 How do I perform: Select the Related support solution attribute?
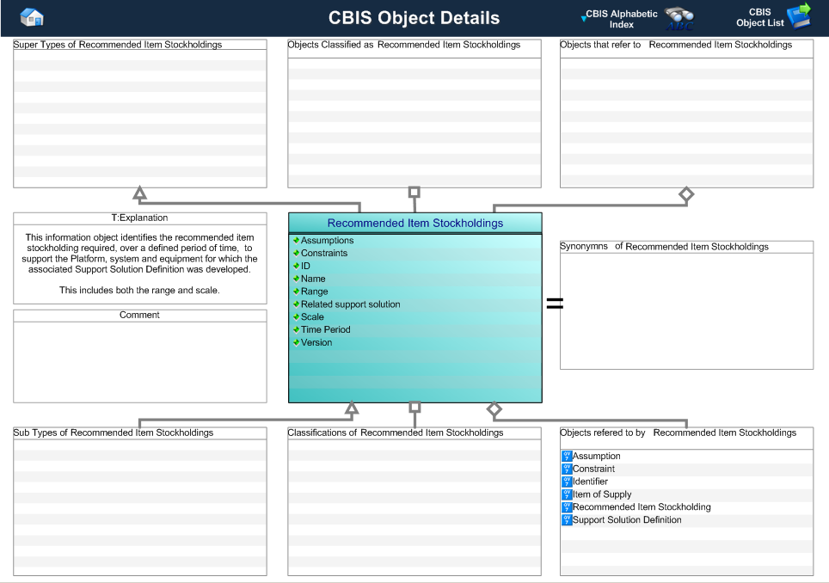tap(351, 304)
